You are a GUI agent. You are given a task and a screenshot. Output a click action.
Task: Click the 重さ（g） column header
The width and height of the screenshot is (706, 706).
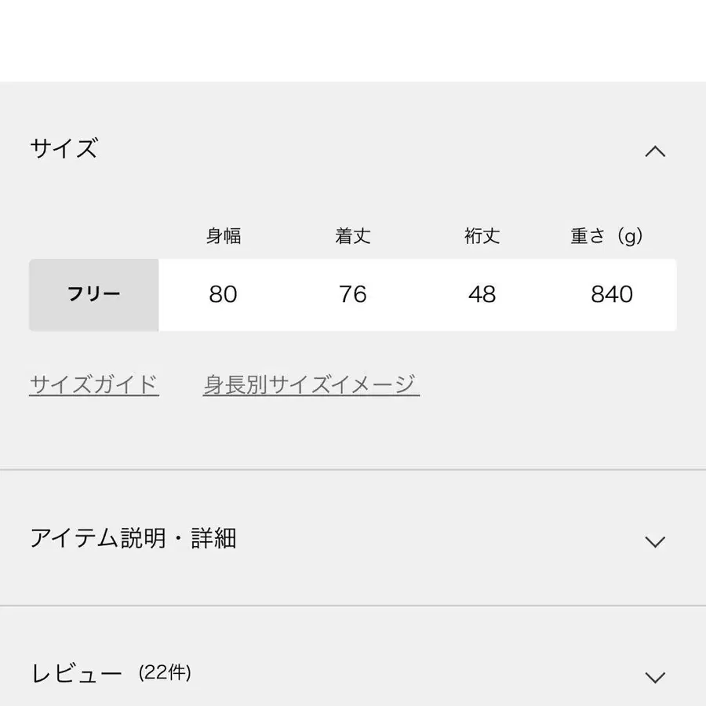(606, 236)
